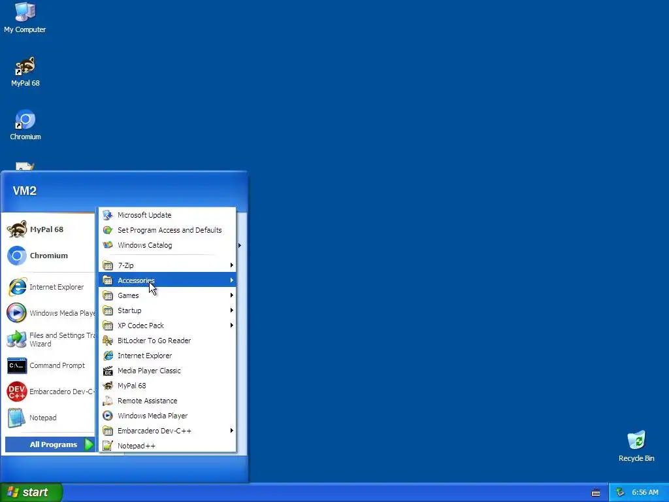Viewport: 669px width, 502px height.
Task: Click BitLocker To Go Reader label
Action: click(154, 340)
